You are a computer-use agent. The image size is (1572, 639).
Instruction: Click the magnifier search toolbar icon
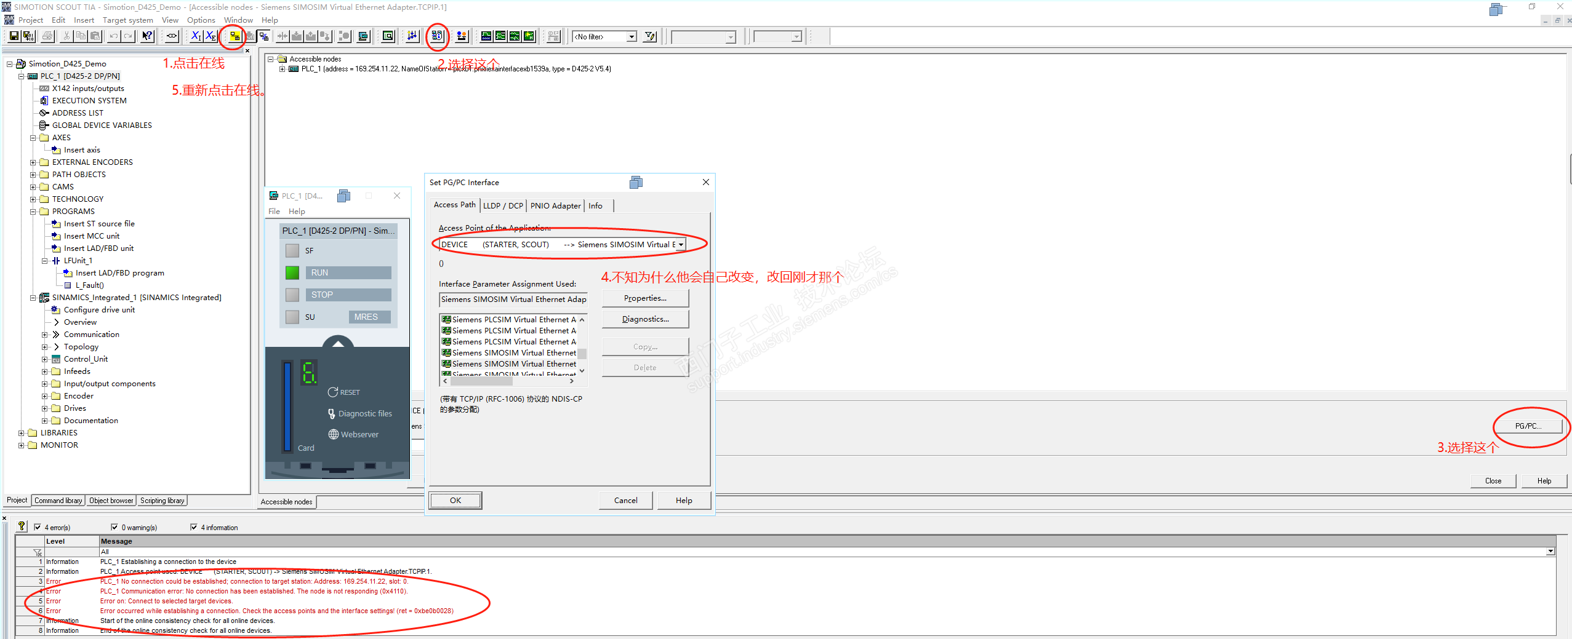point(388,36)
